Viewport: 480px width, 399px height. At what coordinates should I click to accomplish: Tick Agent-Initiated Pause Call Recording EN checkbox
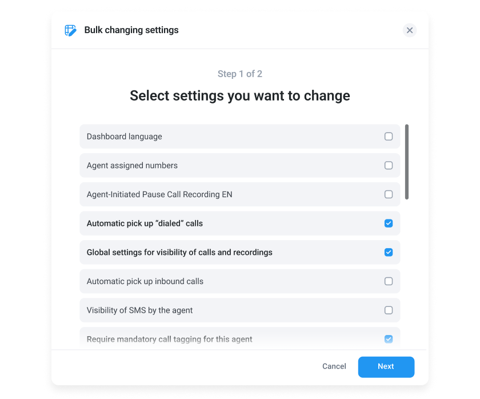pyautogui.click(x=389, y=194)
